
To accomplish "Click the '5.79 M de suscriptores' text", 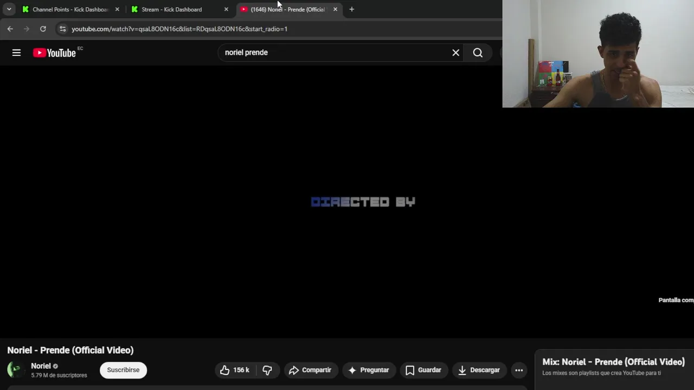I will (59, 375).
